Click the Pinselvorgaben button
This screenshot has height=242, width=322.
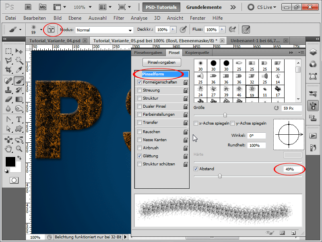tap(162, 63)
